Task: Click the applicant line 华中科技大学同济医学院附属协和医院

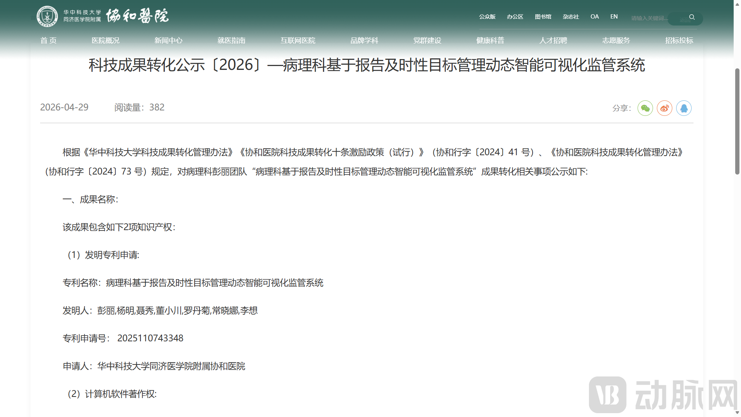Action: pyautogui.click(x=154, y=366)
